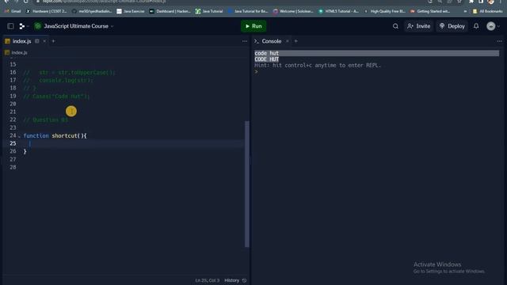Open the Java Exercise bookmark

point(131,11)
